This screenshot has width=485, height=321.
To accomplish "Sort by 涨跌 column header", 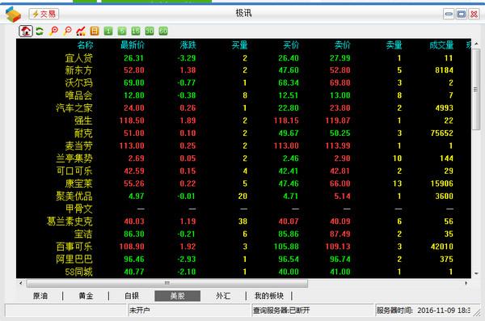I will tap(188, 45).
